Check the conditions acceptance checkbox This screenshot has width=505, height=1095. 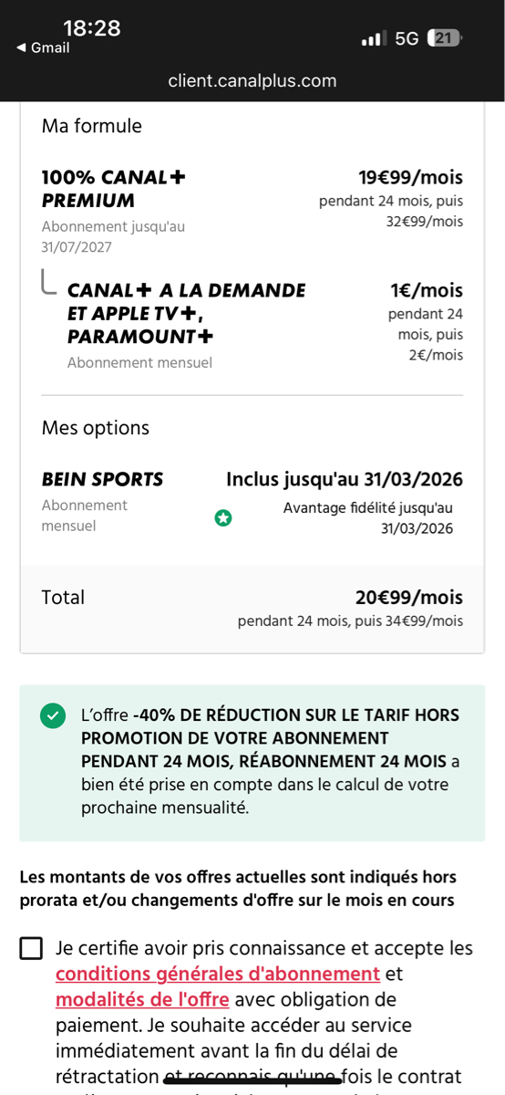click(x=31, y=949)
